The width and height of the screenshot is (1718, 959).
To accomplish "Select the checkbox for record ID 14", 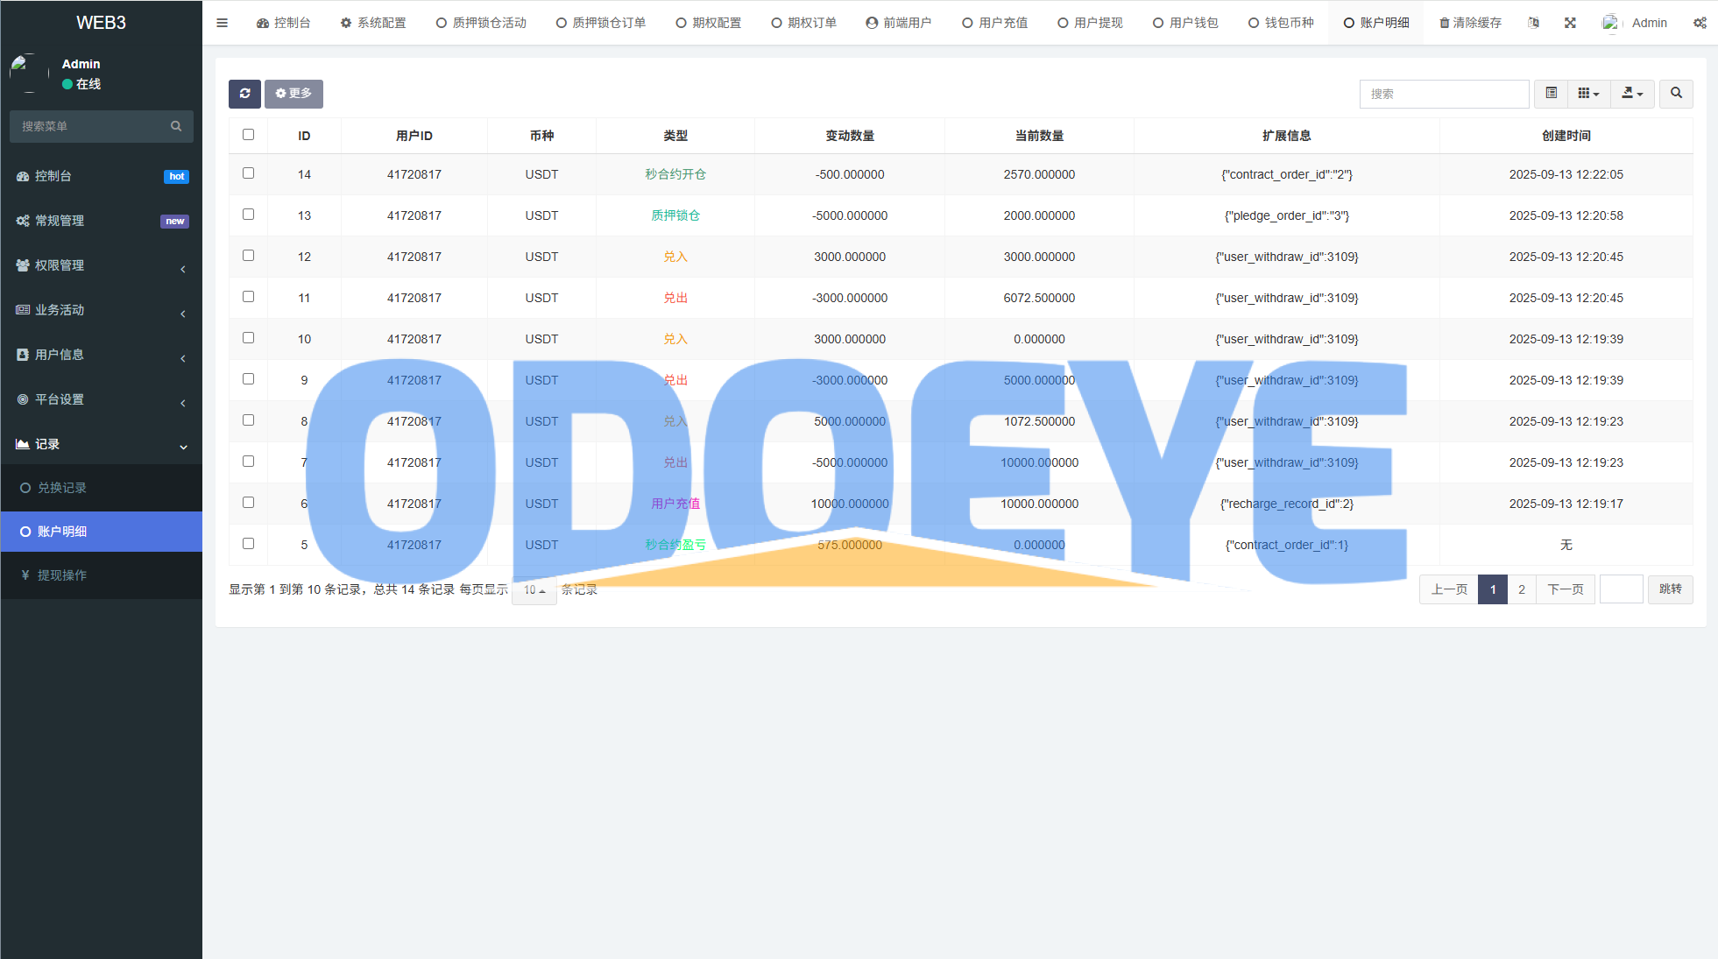I will (248, 173).
